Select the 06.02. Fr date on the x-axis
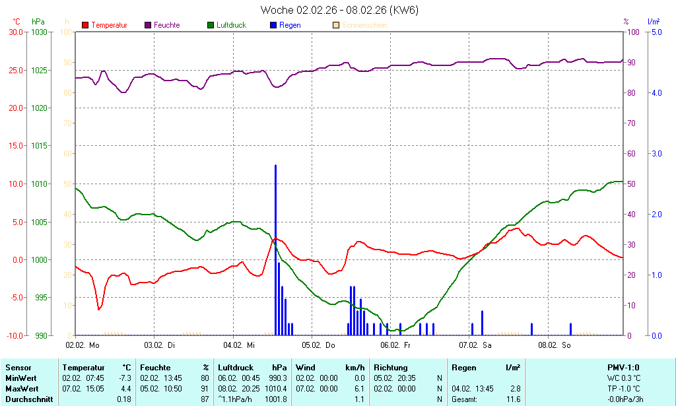Image resolution: width=676 pixels, height=406 pixels. 396,345
